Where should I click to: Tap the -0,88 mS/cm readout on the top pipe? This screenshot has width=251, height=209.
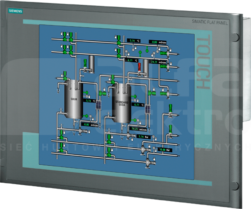158,42
